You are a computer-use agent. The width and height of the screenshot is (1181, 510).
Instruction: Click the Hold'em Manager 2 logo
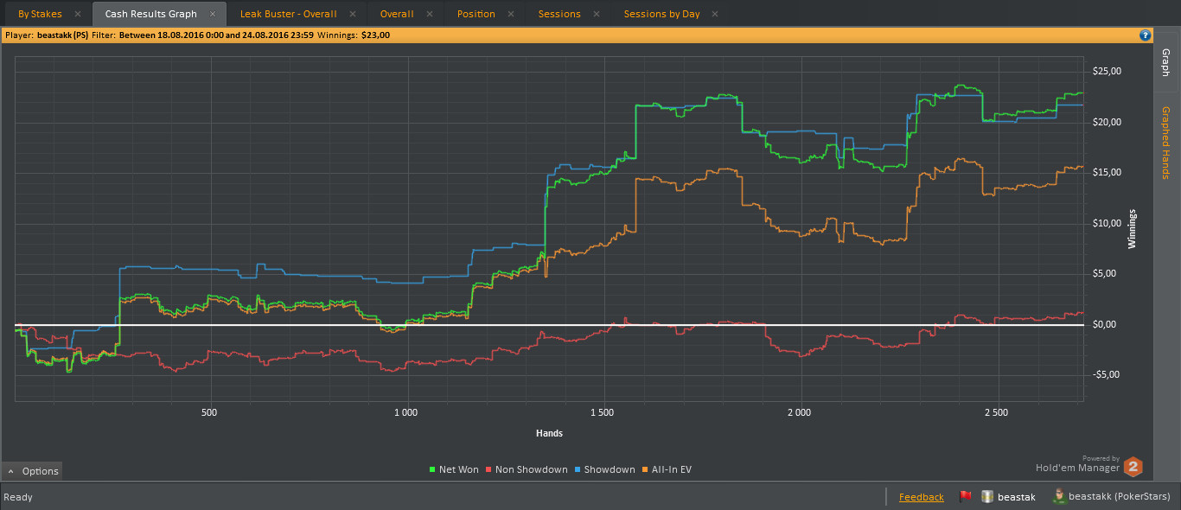(x=1133, y=468)
